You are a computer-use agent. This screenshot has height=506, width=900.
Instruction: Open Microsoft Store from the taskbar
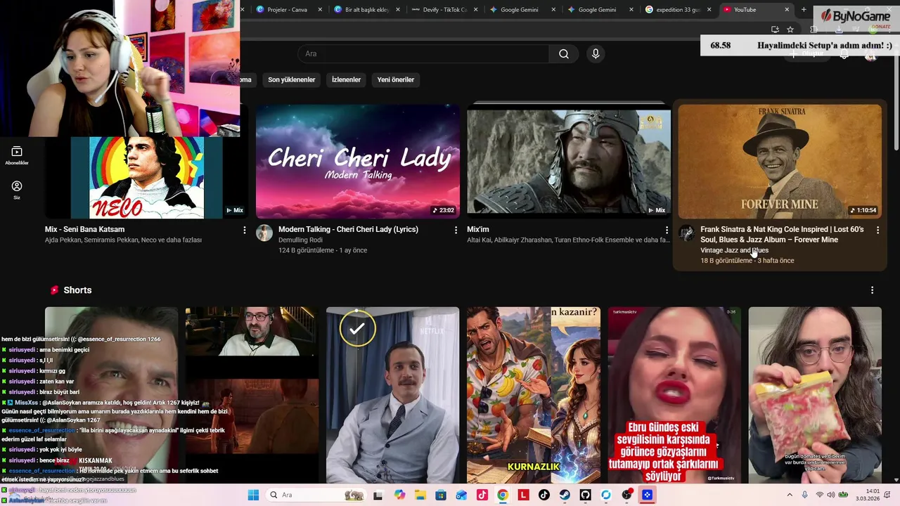tap(440, 495)
